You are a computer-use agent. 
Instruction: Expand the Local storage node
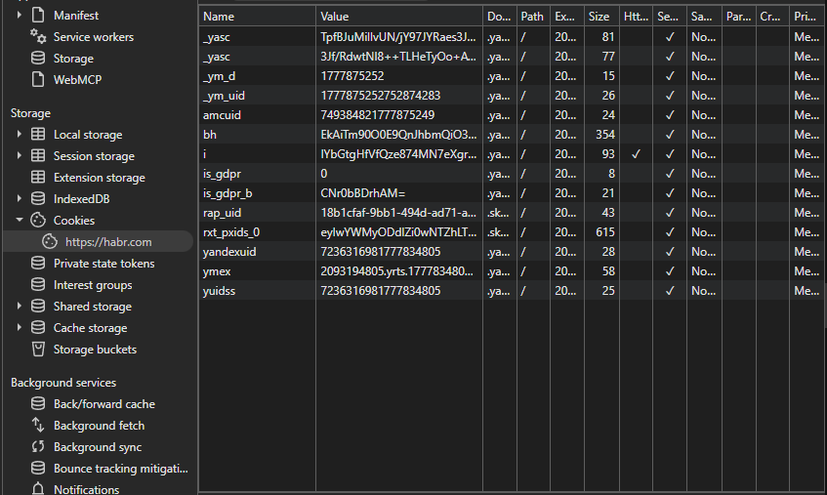tap(19, 134)
